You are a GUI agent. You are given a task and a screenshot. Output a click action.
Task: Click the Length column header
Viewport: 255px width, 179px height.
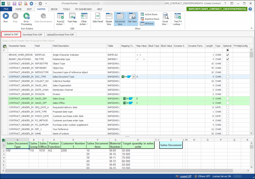[210, 46]
